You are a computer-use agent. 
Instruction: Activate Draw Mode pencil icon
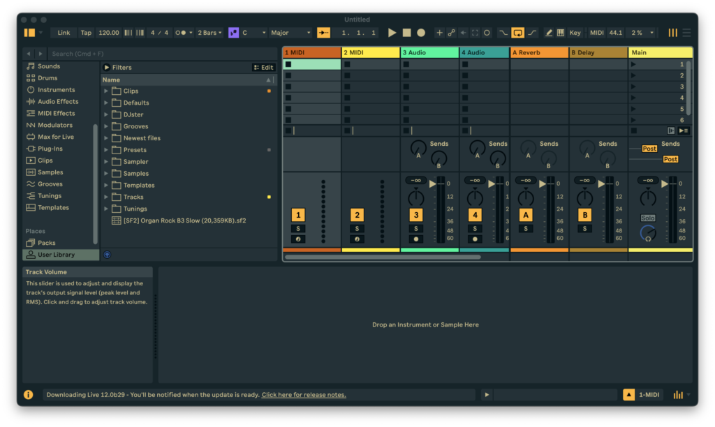(549, 33)
